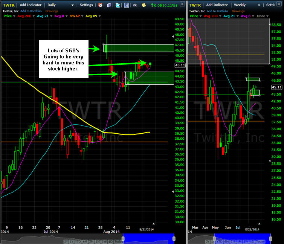Expand the Avg 89 indicator options
Image resolution: width=284 pixels, height=244 pixels.
click(99, 16)
